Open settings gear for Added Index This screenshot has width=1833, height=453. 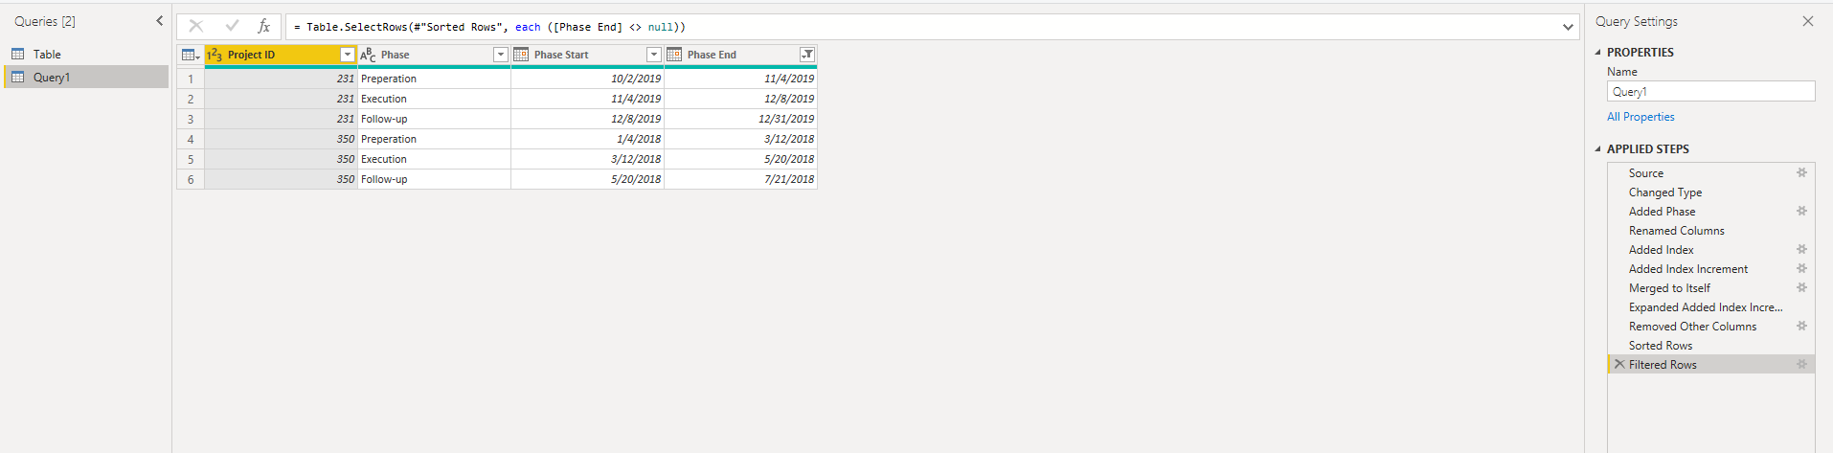click(x=1801, y=250)
